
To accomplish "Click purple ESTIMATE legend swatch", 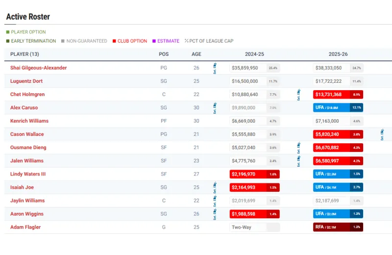I will 154,41.
